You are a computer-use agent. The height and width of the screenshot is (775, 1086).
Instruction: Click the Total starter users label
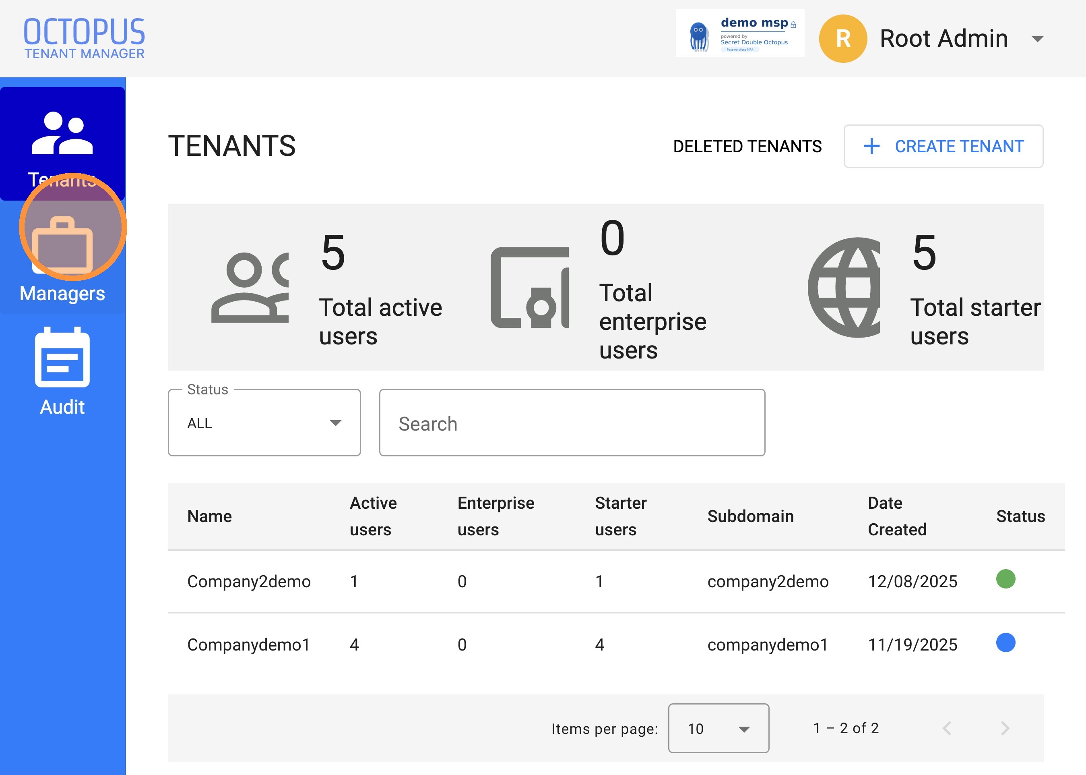click(975, 322)
